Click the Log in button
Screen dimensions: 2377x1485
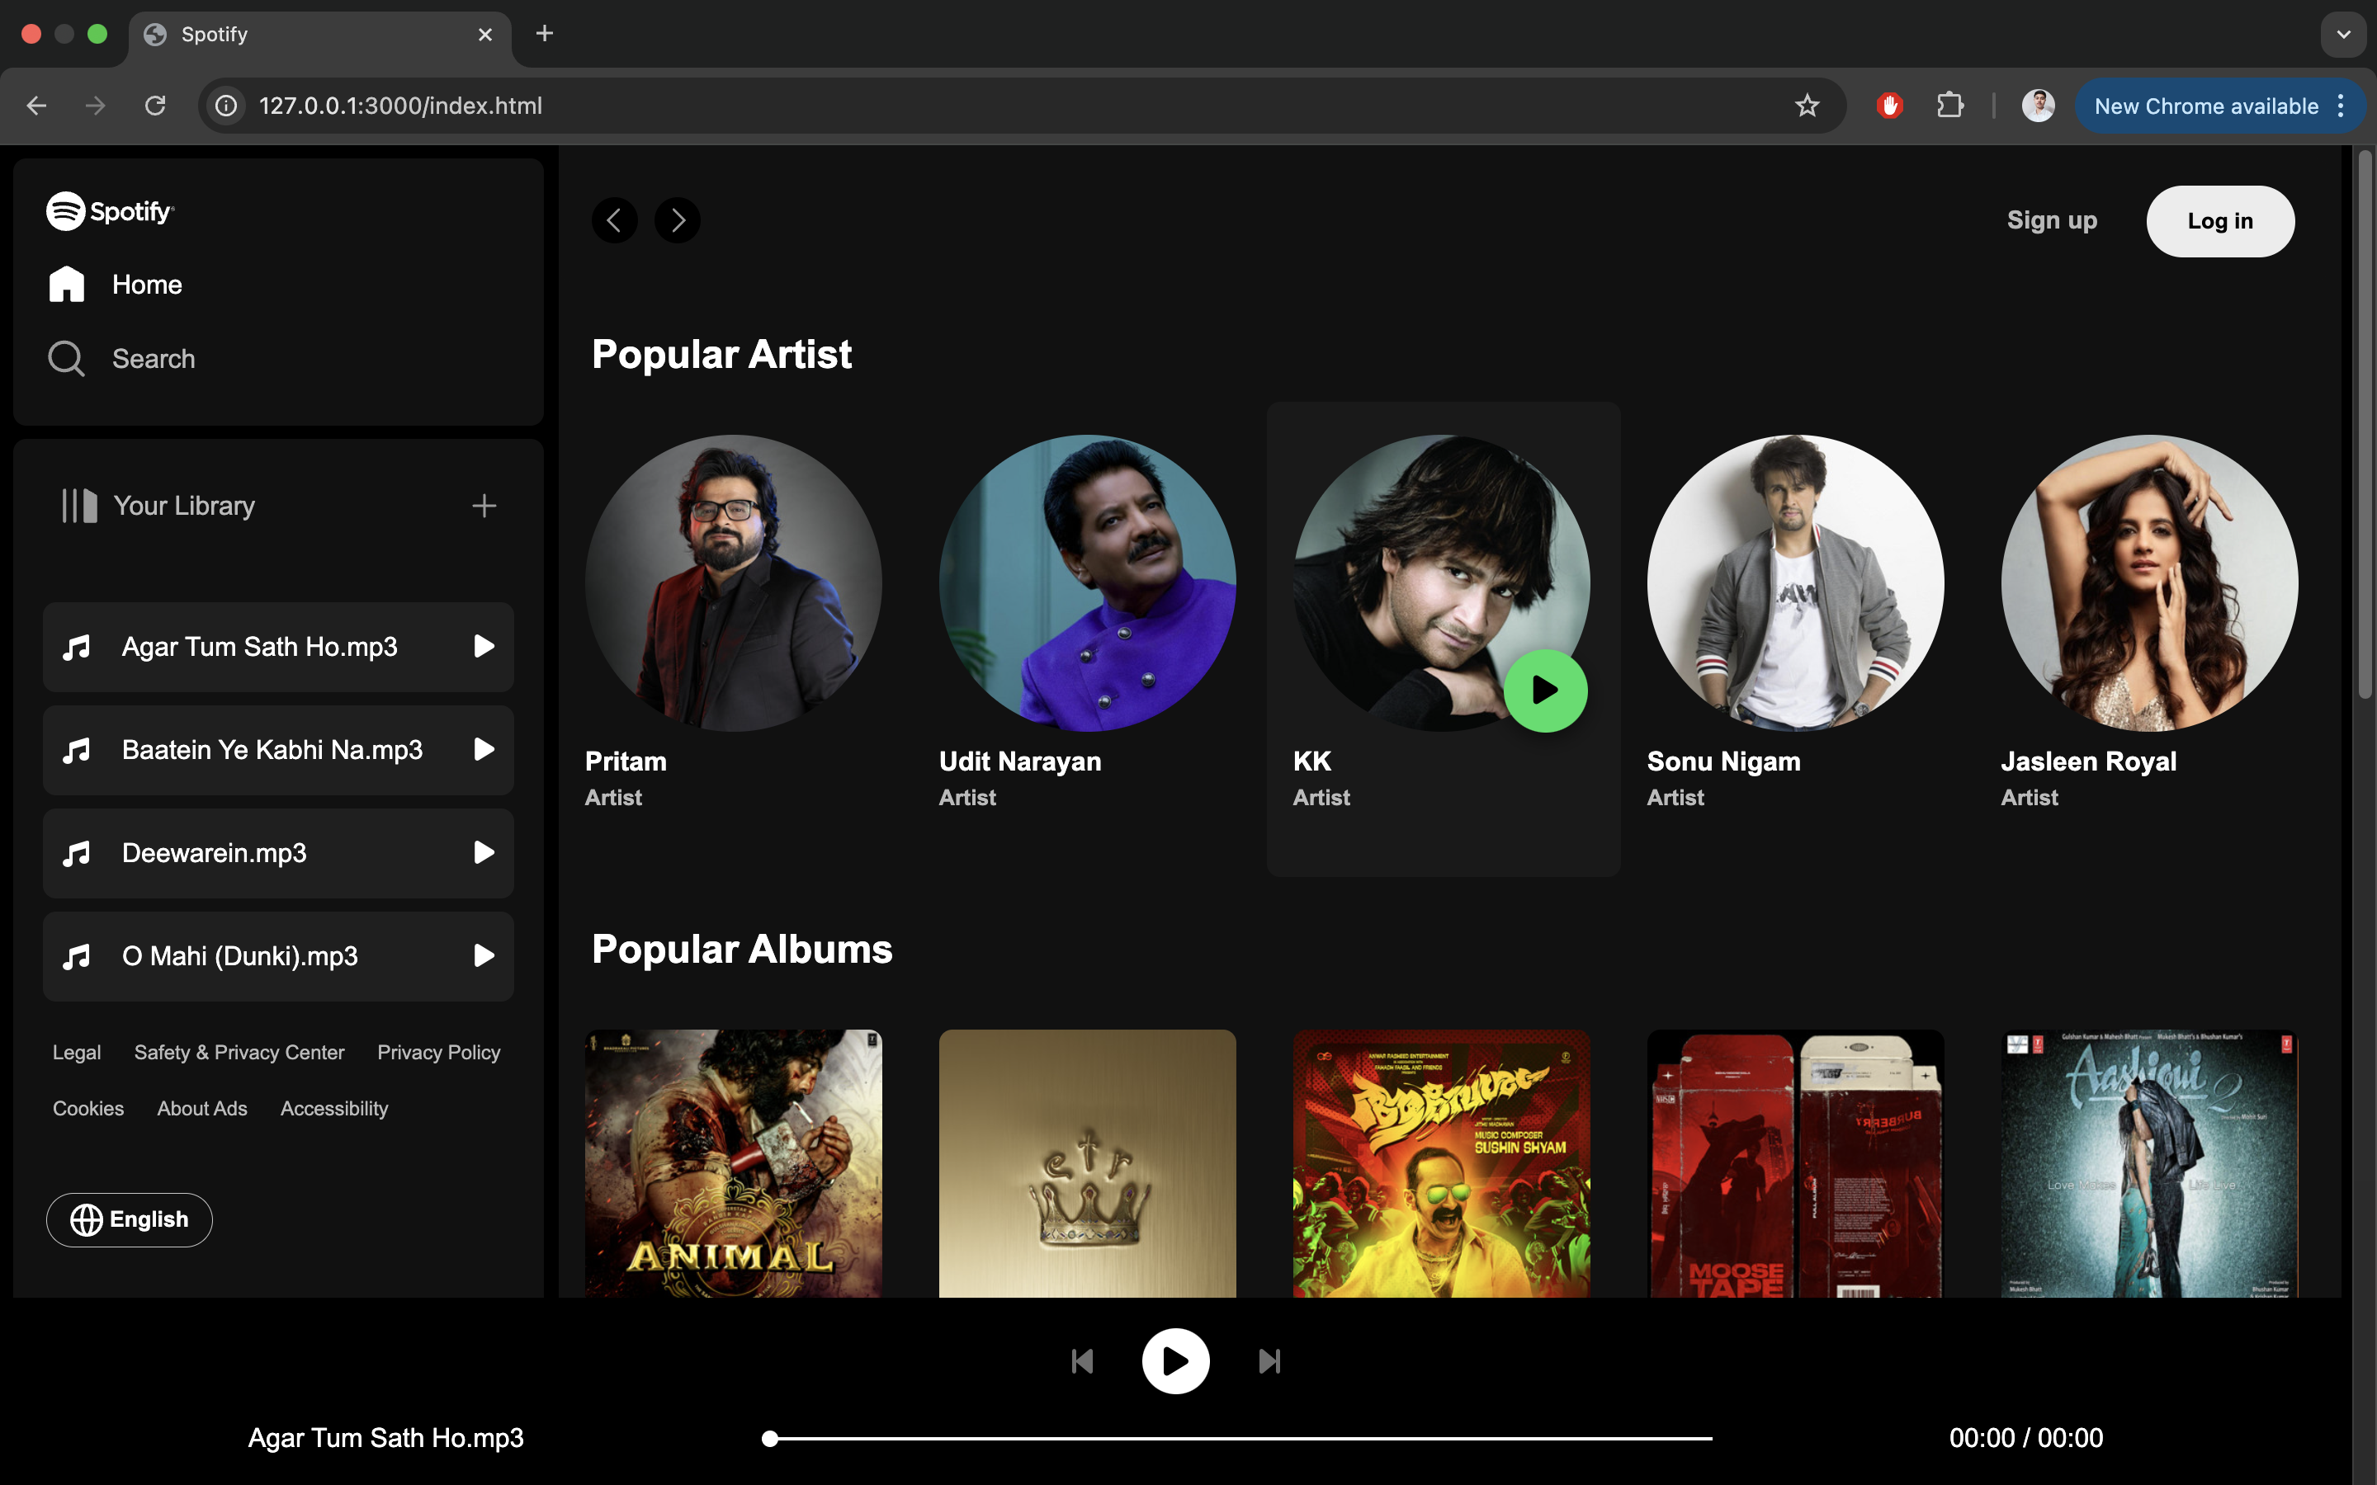click(2220, 221)
